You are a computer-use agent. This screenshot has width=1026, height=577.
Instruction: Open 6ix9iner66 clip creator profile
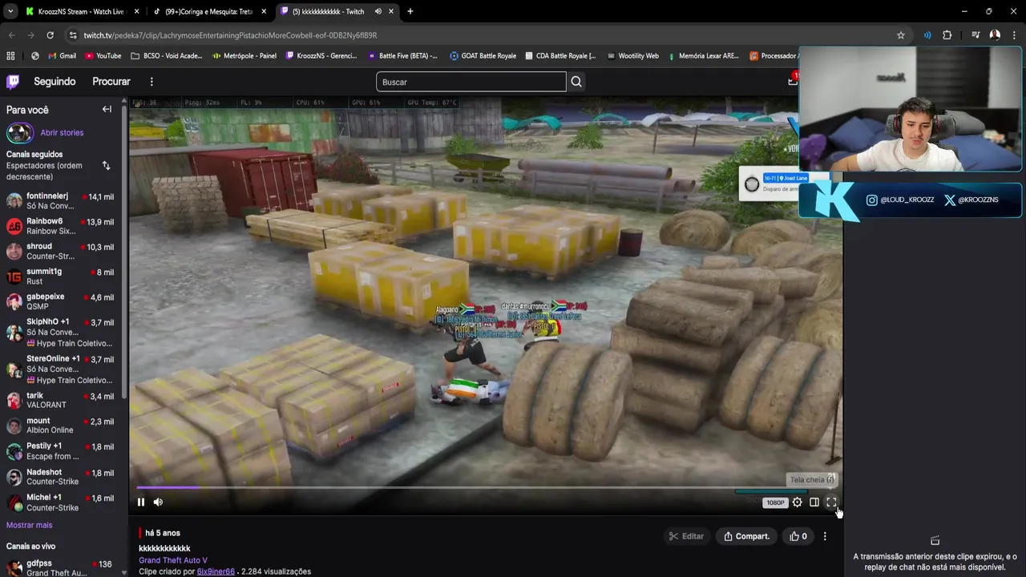click(x=216, y=571)
